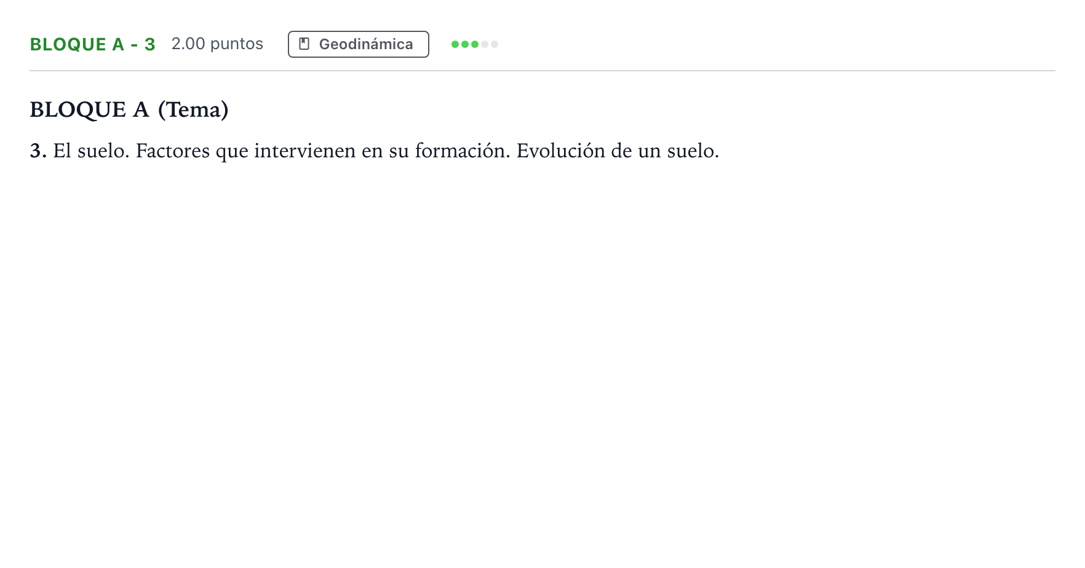
Task: Click the book icon in Geodinámica tag
Action: [304, 44]
